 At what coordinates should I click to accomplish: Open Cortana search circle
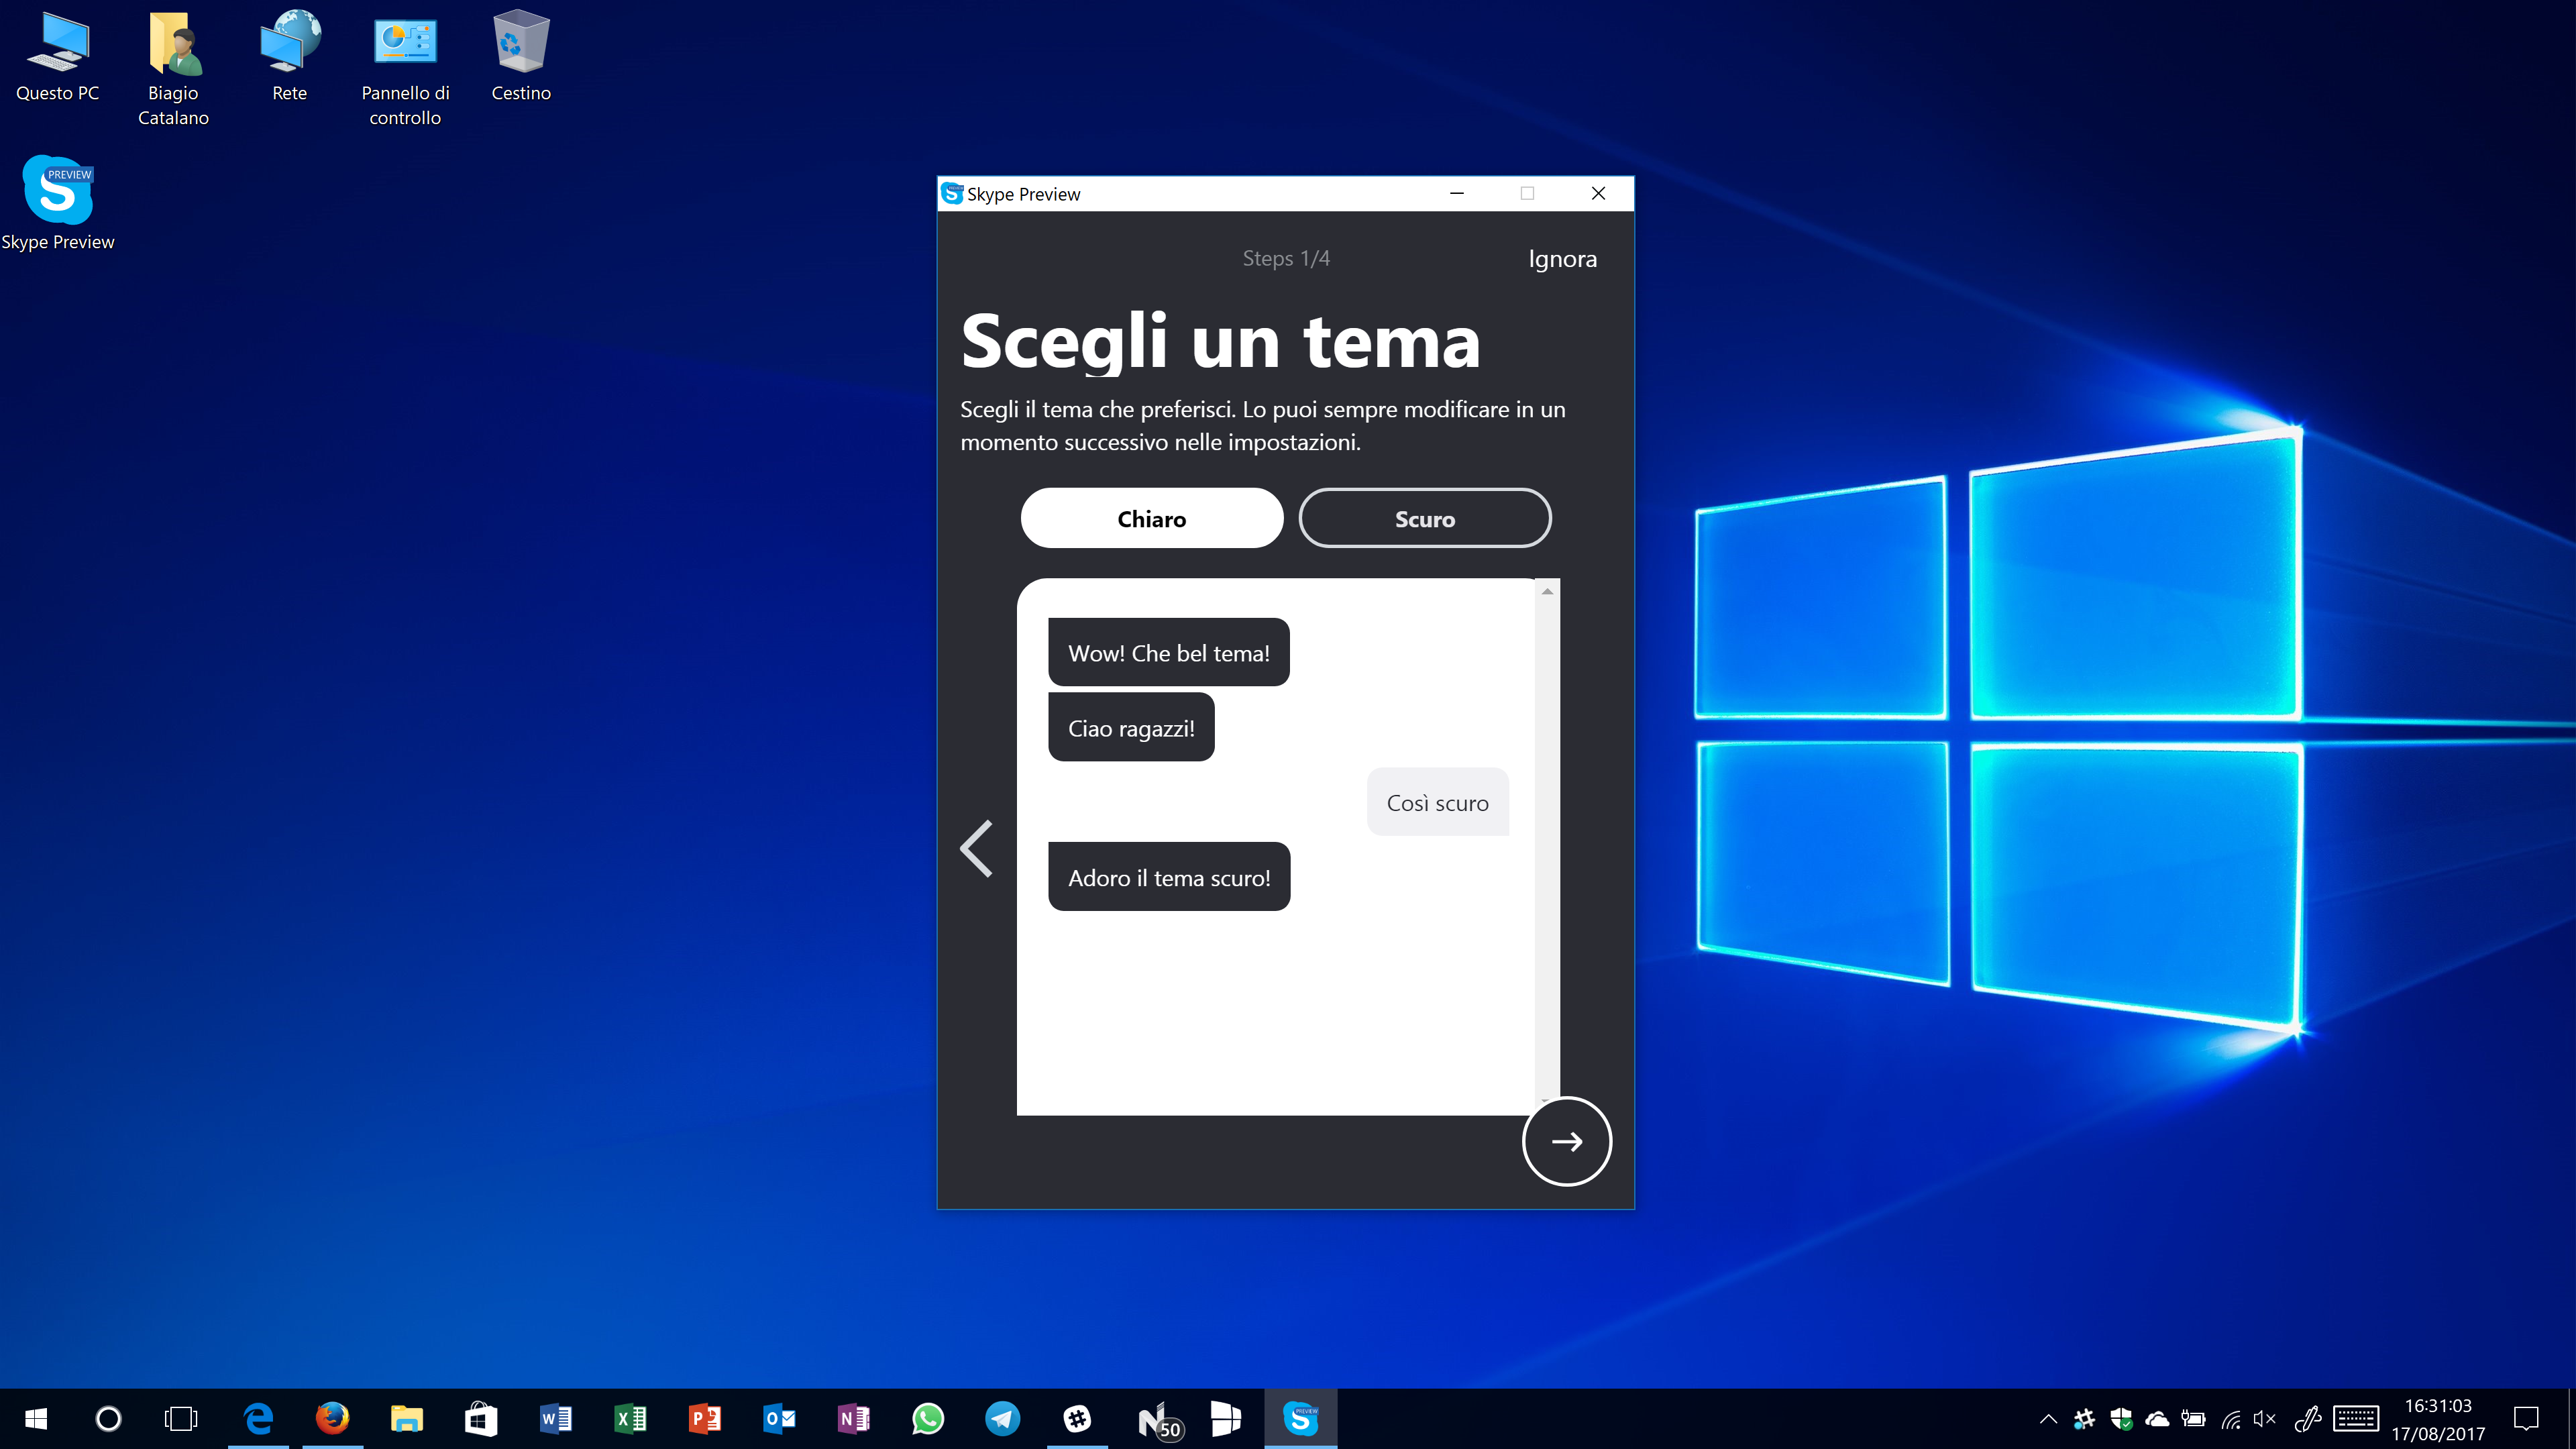(108, 1418)
